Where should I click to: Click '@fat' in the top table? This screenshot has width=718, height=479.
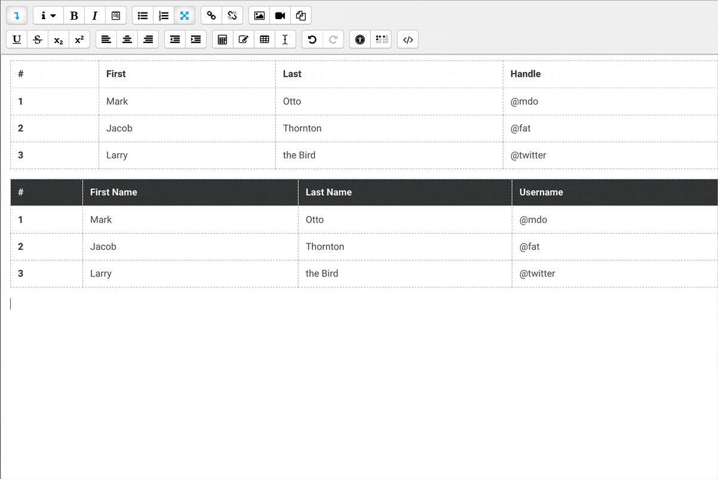(x=521, y=128)
